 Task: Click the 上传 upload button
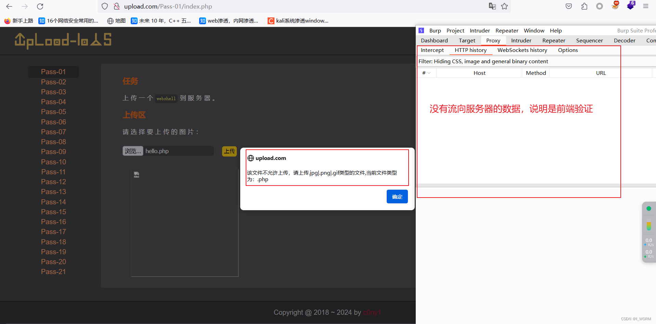coord(229,151)
